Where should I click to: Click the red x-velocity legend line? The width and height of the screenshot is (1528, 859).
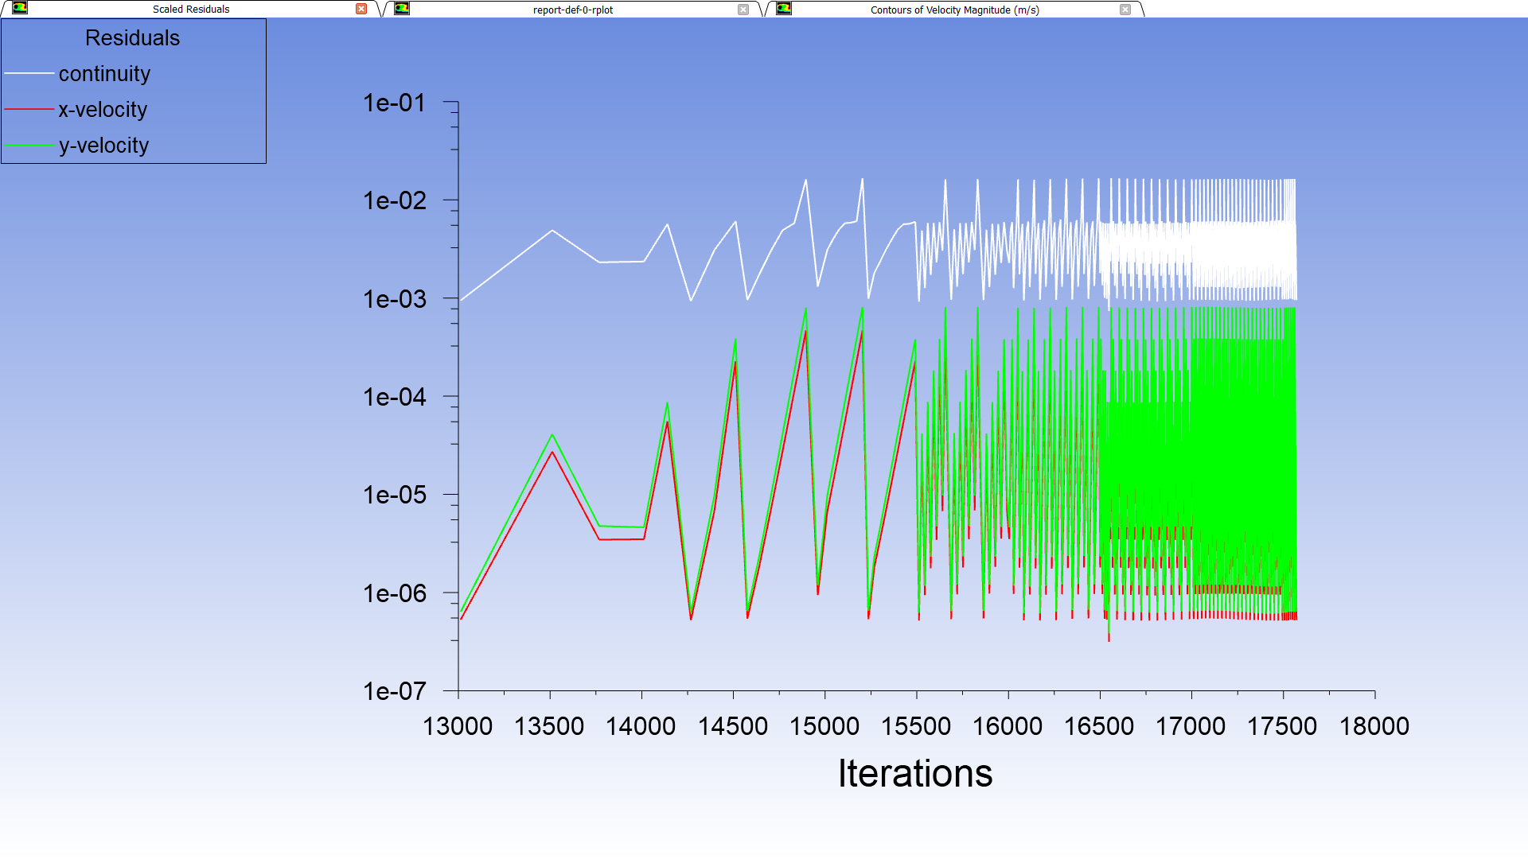click(x=29, y=109)
